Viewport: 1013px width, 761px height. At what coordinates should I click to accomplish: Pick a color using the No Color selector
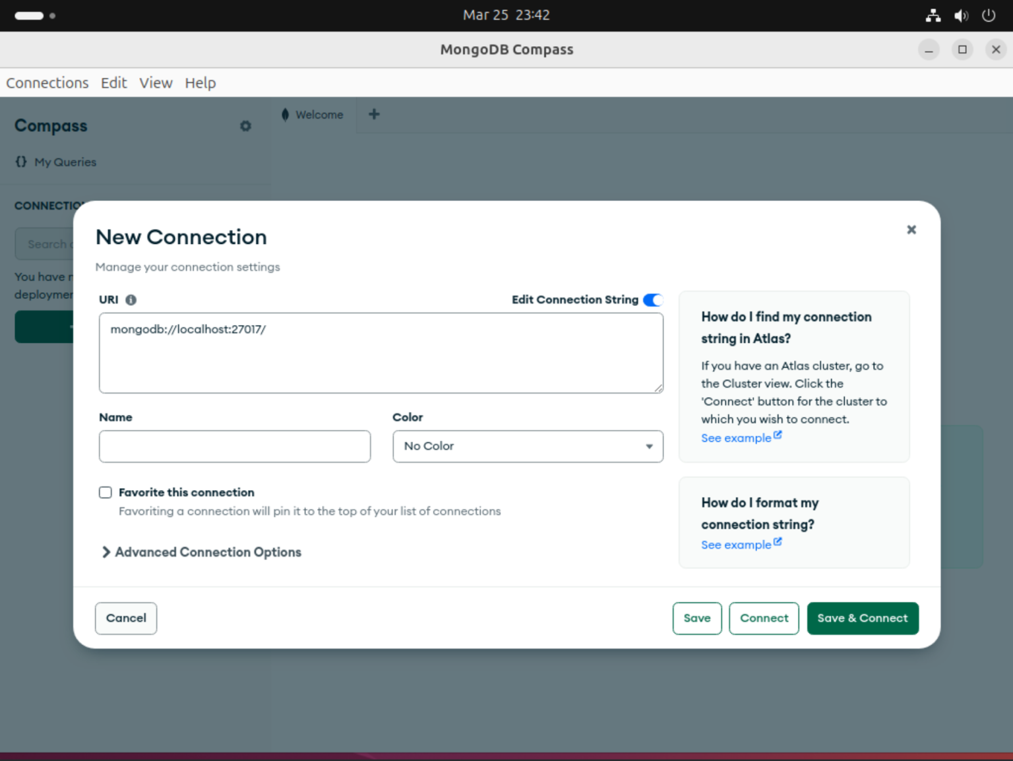pyautogui.click(x=527, y=446)
